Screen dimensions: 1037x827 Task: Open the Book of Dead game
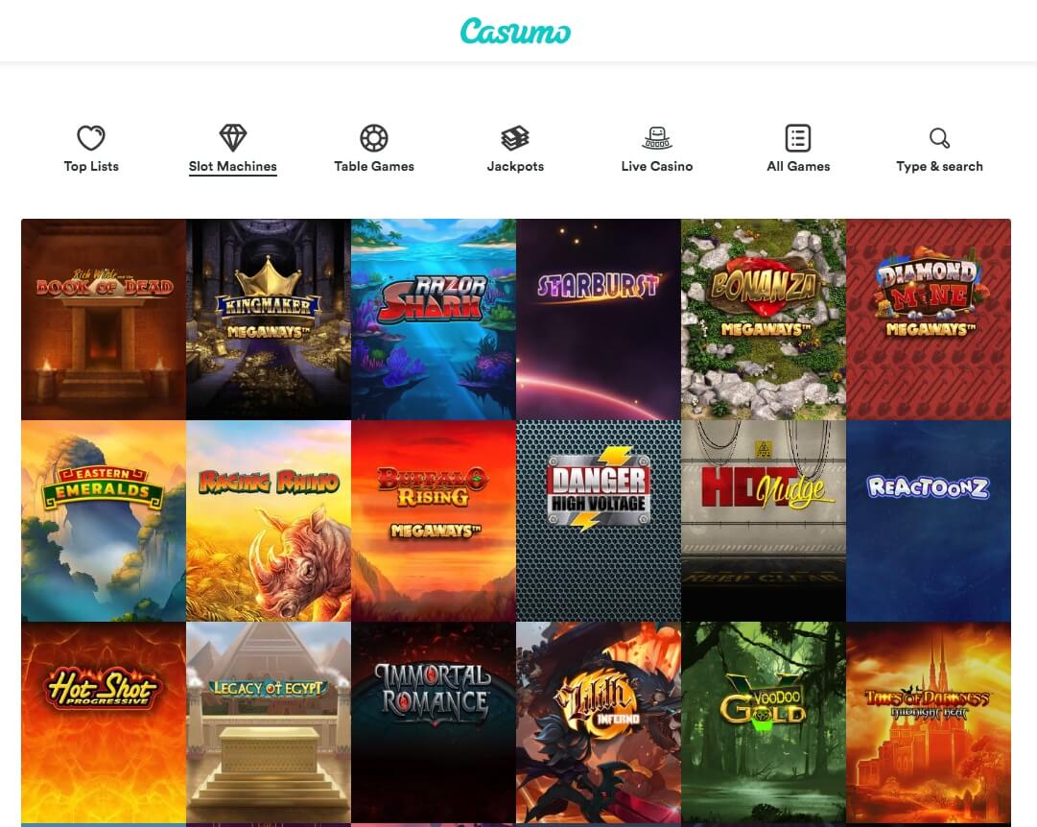[x=104, y=319]
